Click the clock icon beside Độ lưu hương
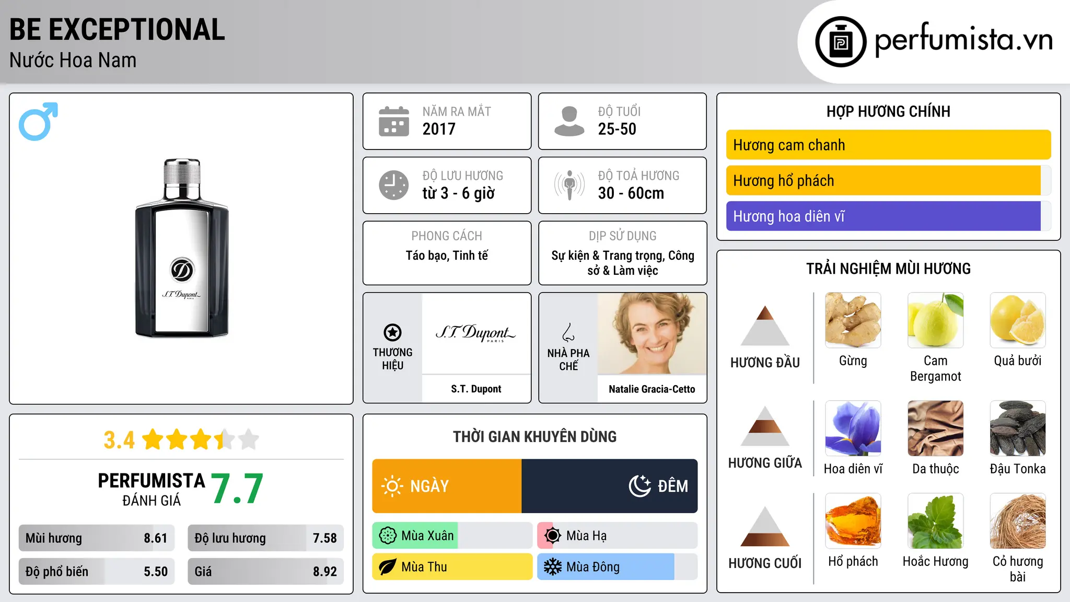1070x602 pixels. [394, 185]
